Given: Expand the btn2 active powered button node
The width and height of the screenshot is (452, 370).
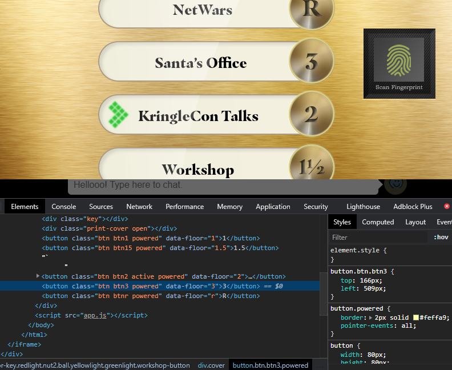Looking at the screenshot, I should coord(38,276).
